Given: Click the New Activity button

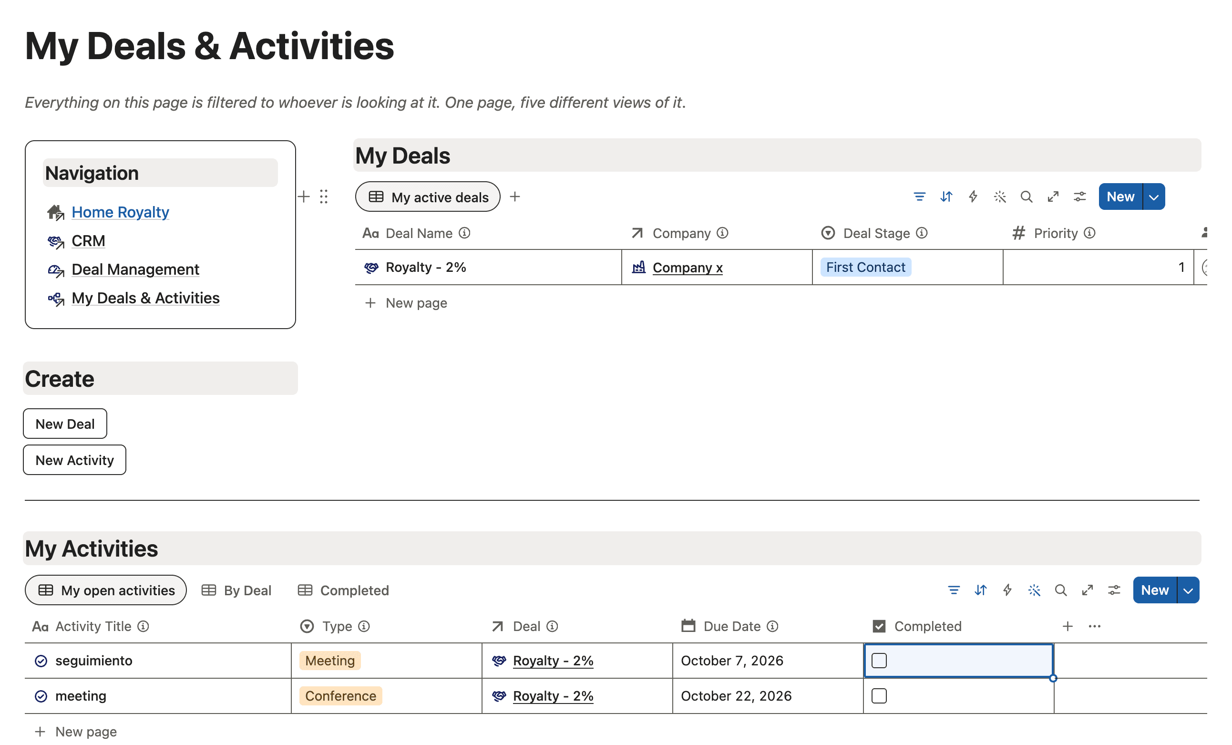Looking at the screenshot, I should coord(74,460).
